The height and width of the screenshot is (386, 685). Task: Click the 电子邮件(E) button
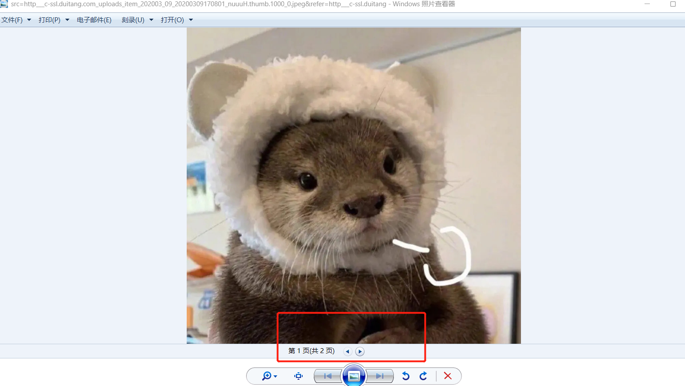(x=94, y=20)
